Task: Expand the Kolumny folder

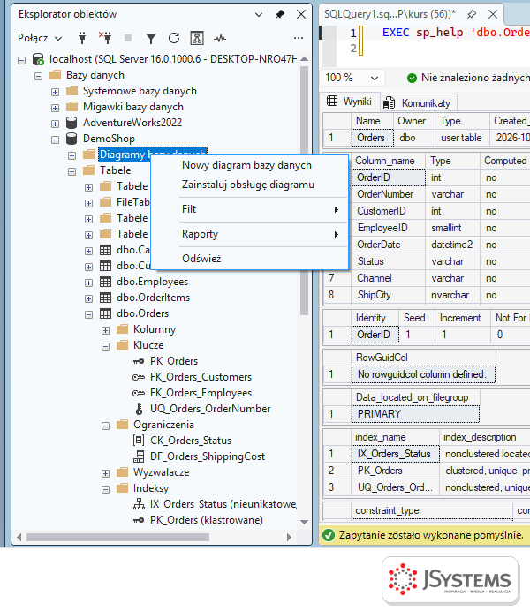Action: click(x=106, y=330)
